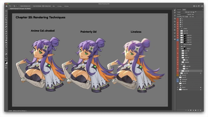
Task: Select the Crop tool
Action: pos(6,20)
